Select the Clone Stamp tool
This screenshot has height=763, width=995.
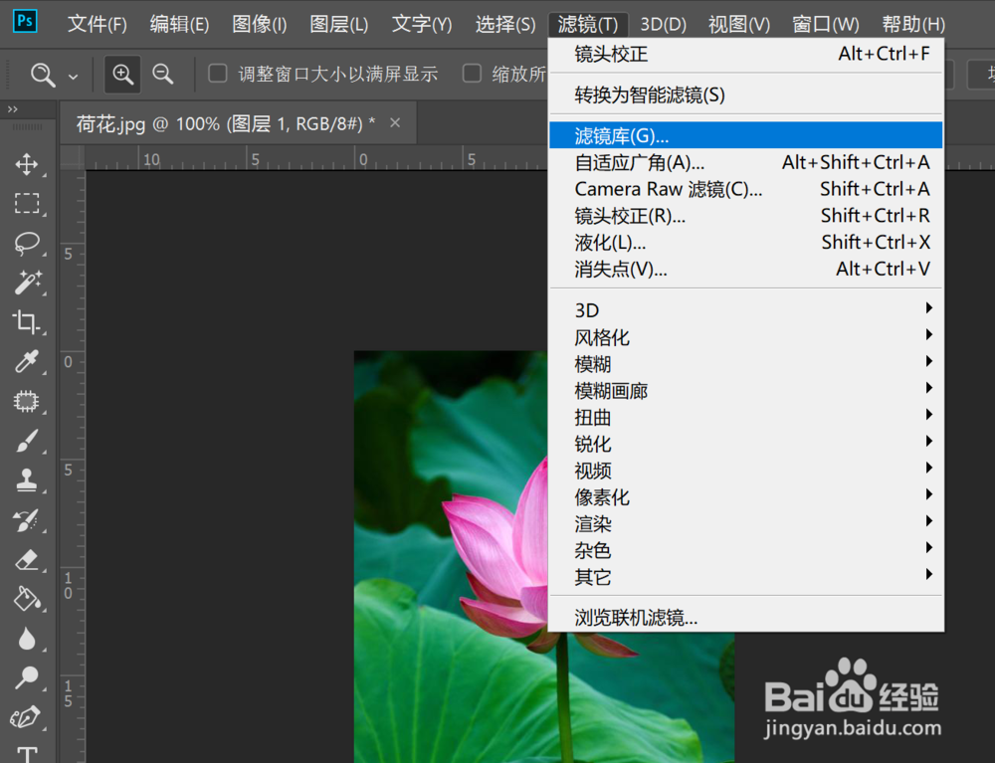coord(28,480)
